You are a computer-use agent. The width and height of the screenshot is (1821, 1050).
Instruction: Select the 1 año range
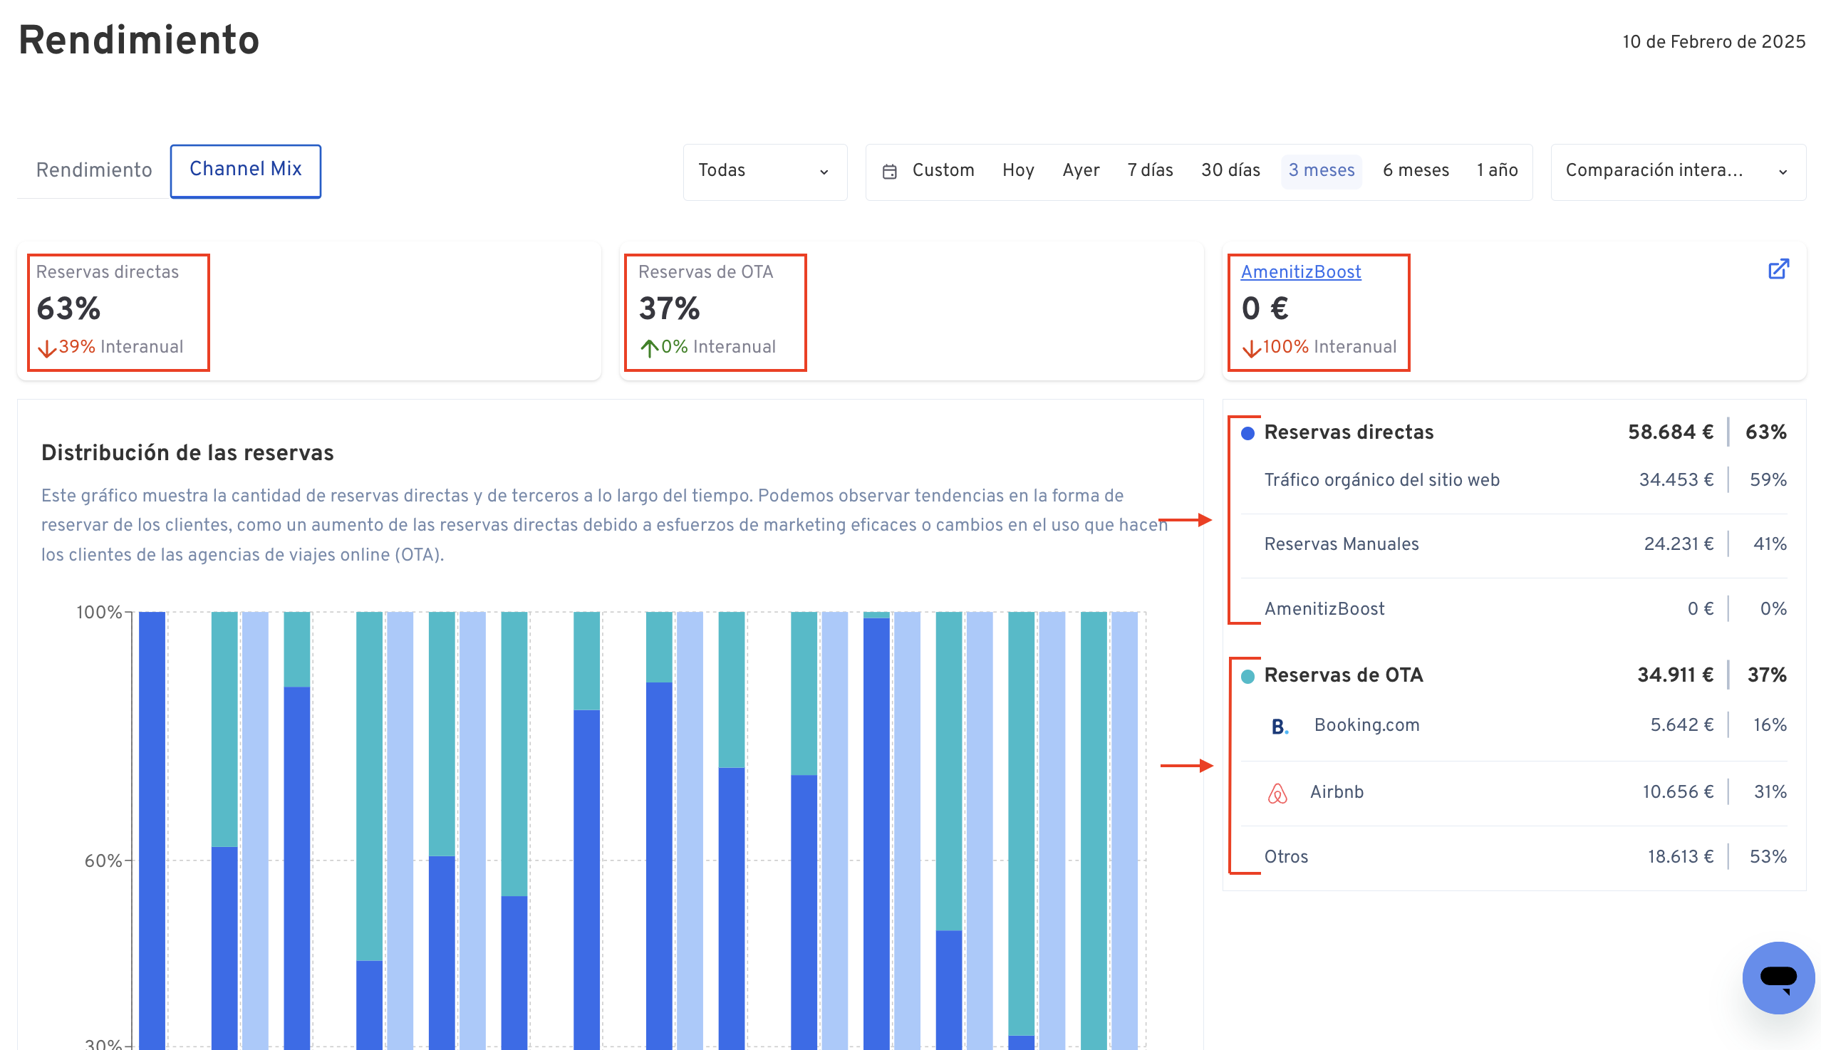coord(1497,170)
